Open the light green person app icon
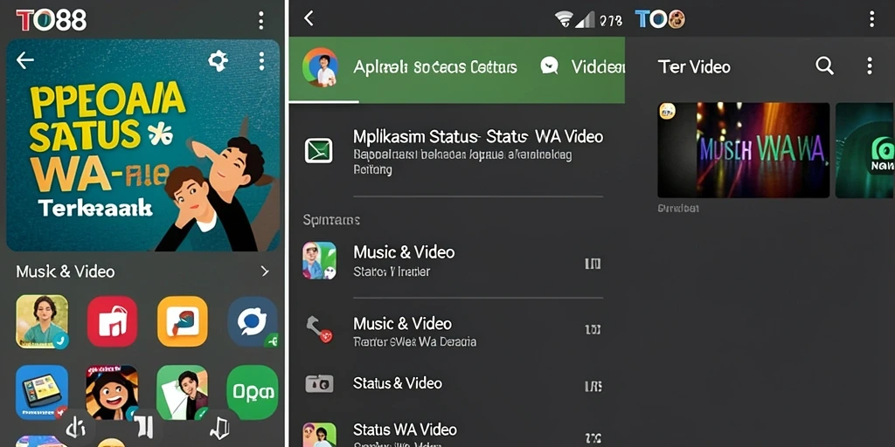 (182, 392)
